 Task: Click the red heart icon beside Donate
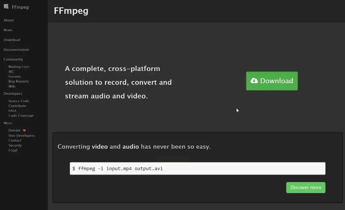[25, 130]
